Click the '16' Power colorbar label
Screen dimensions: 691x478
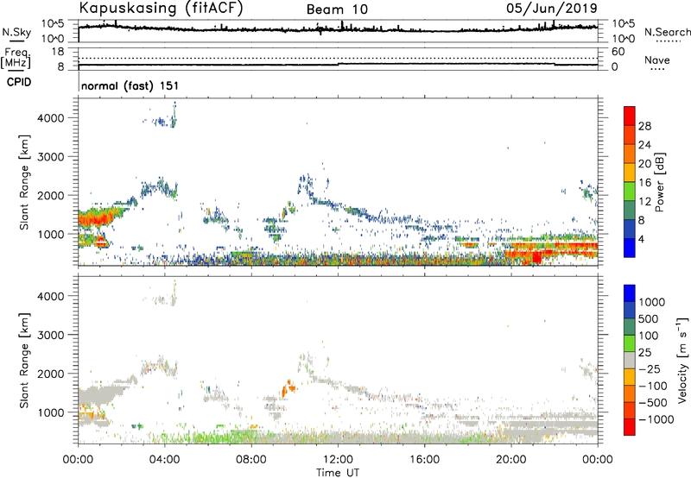pyautogui.click(x=644, y=183)
